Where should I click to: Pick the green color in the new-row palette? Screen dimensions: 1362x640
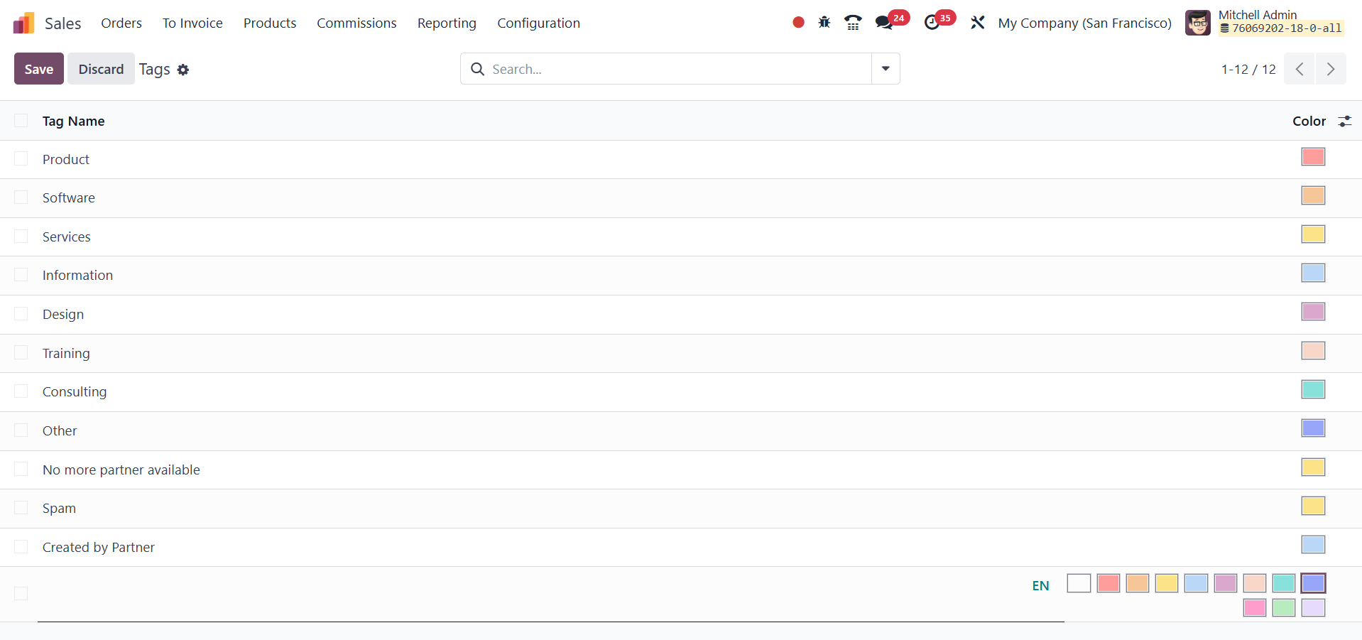(1284, 607)
